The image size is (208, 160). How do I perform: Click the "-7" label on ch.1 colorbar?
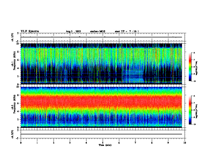tap(194, 60)
